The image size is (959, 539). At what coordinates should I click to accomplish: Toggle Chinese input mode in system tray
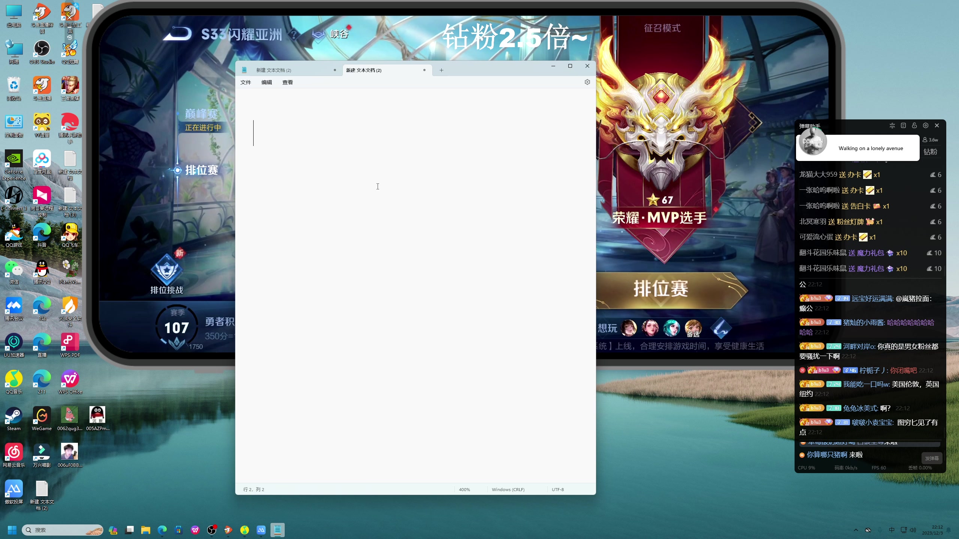click(x=892, y=530)
